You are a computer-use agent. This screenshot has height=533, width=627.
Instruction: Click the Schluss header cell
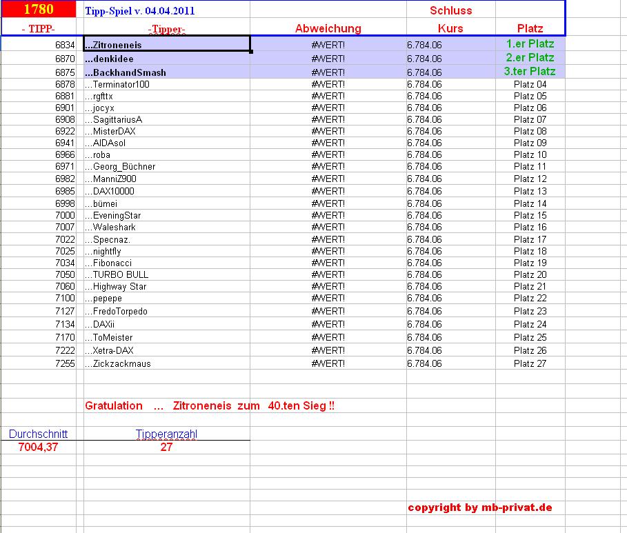[x=450, y=10]
